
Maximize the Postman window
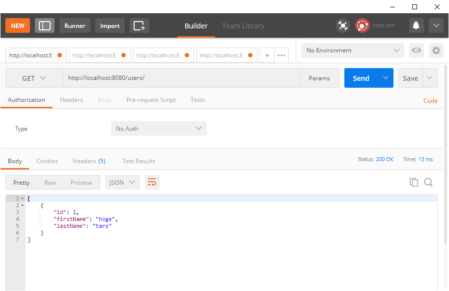click(x=414, y=6)
